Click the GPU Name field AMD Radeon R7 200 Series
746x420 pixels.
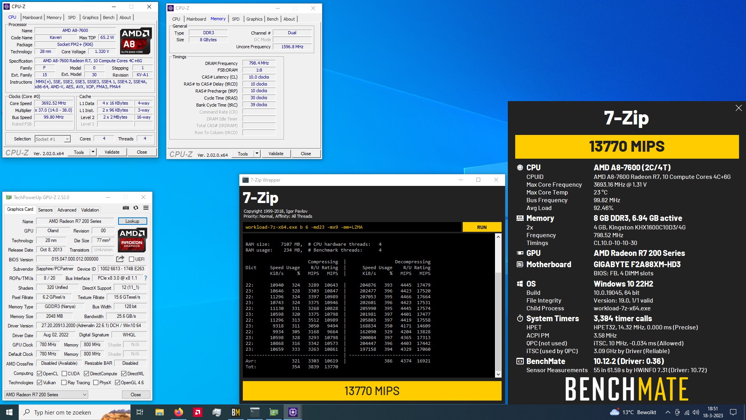75,221
